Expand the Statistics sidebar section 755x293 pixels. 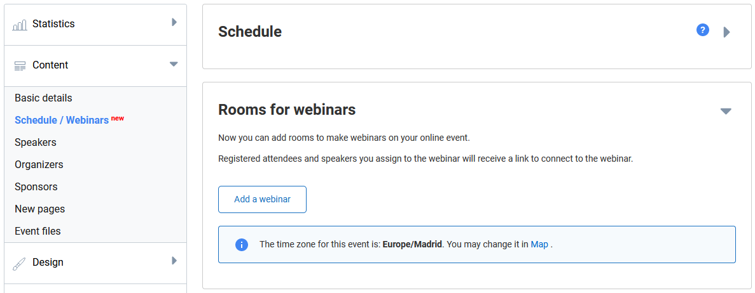pos(174,23)
